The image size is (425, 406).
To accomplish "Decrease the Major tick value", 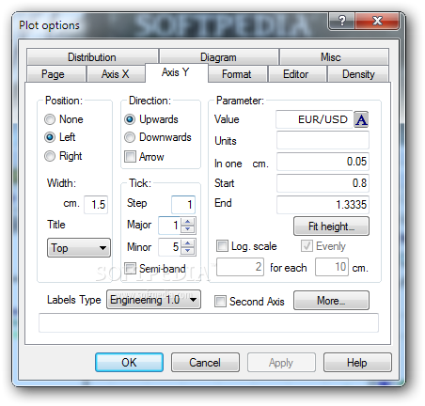I will coord(188,229).
